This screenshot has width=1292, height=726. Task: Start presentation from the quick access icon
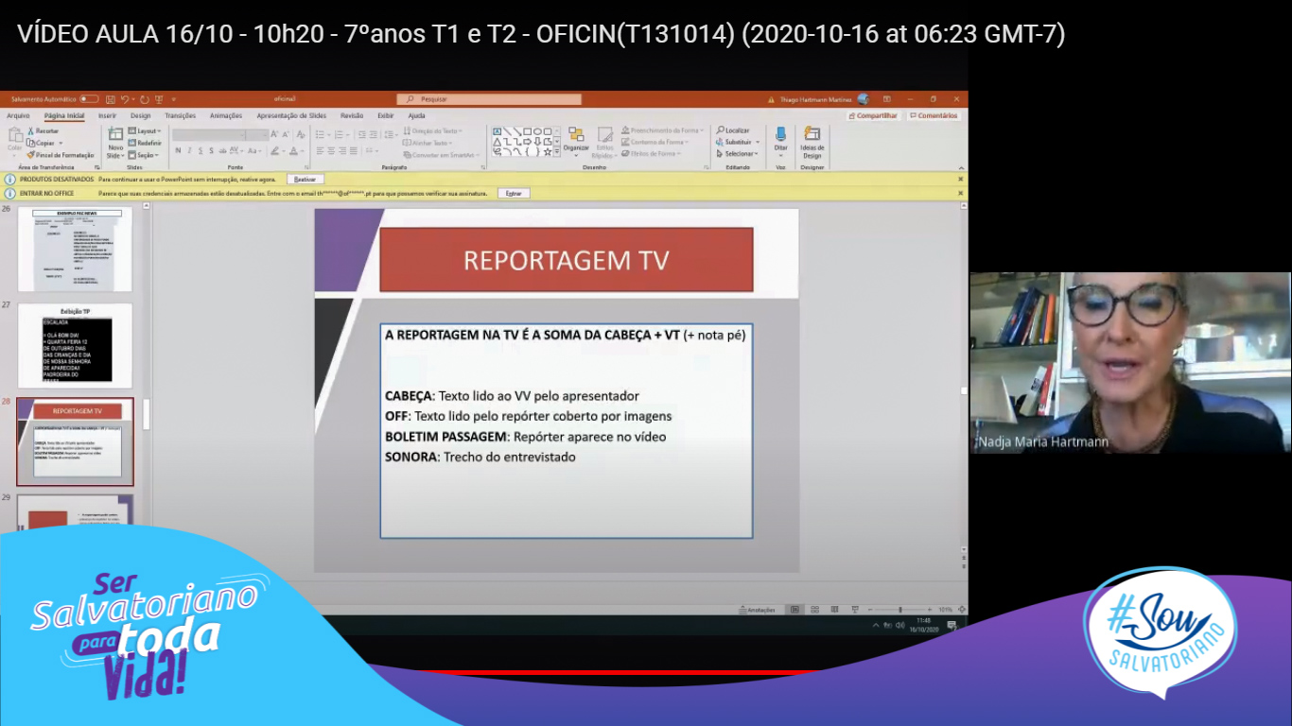[160, 98]
